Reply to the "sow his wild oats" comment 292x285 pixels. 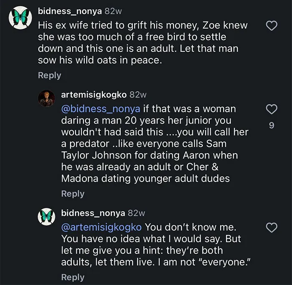point(50,76)
